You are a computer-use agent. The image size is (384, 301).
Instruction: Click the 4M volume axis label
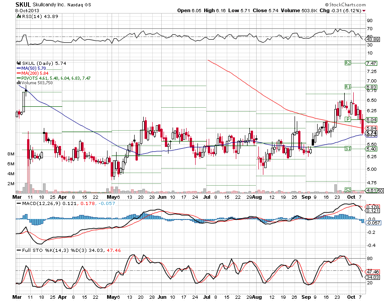[11, 174]
